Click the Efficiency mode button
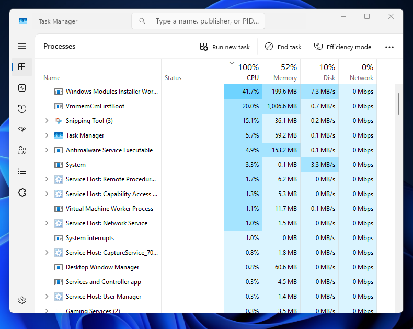This screenshot has height=329, width=413. pos(342,47)
